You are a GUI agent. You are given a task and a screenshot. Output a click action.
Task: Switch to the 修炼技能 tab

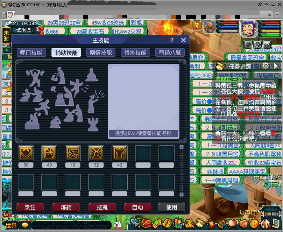(135, 52)
